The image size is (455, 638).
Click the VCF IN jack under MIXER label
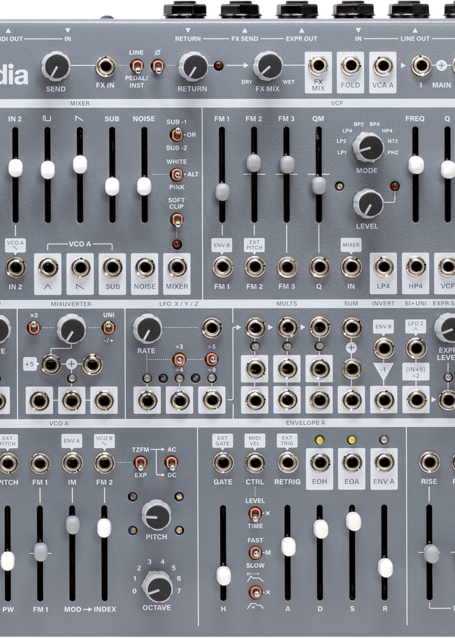click(351, 267)
